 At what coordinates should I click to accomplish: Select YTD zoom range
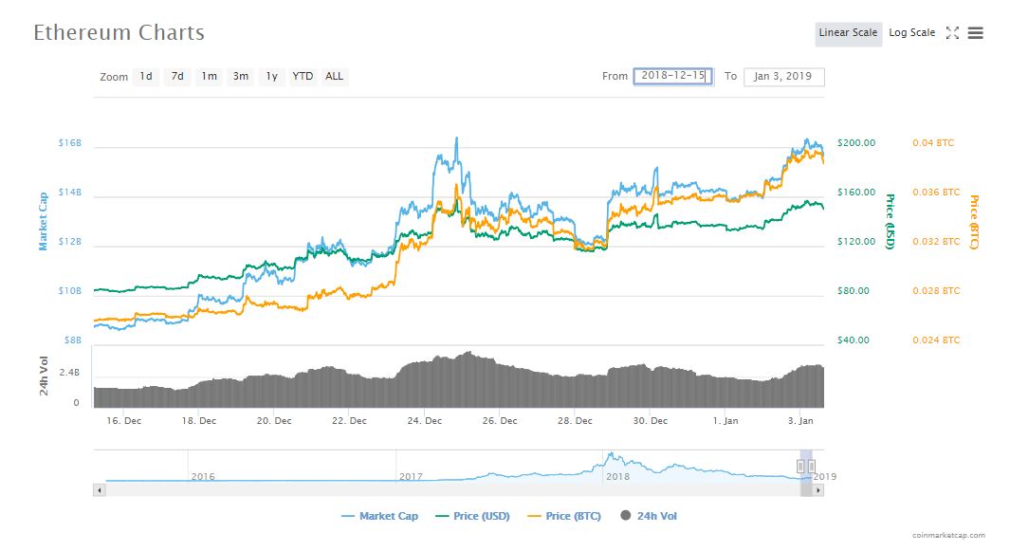303,77
